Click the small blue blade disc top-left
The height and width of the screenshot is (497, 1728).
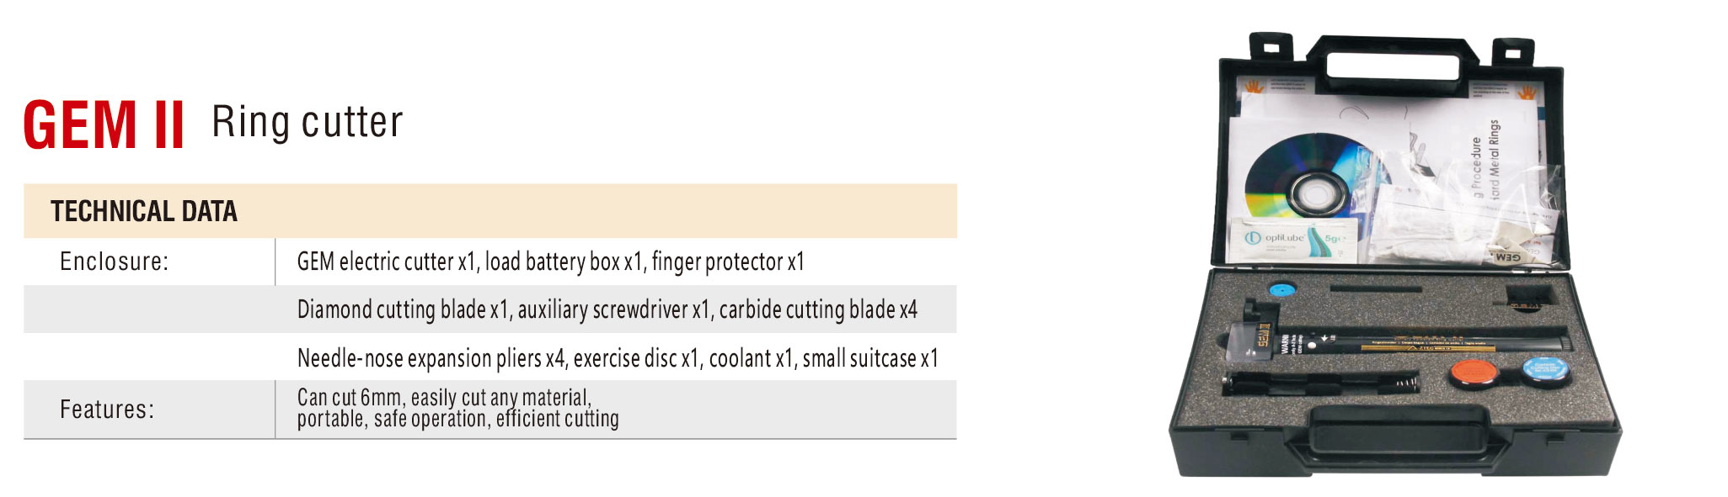coord(1281,290)
